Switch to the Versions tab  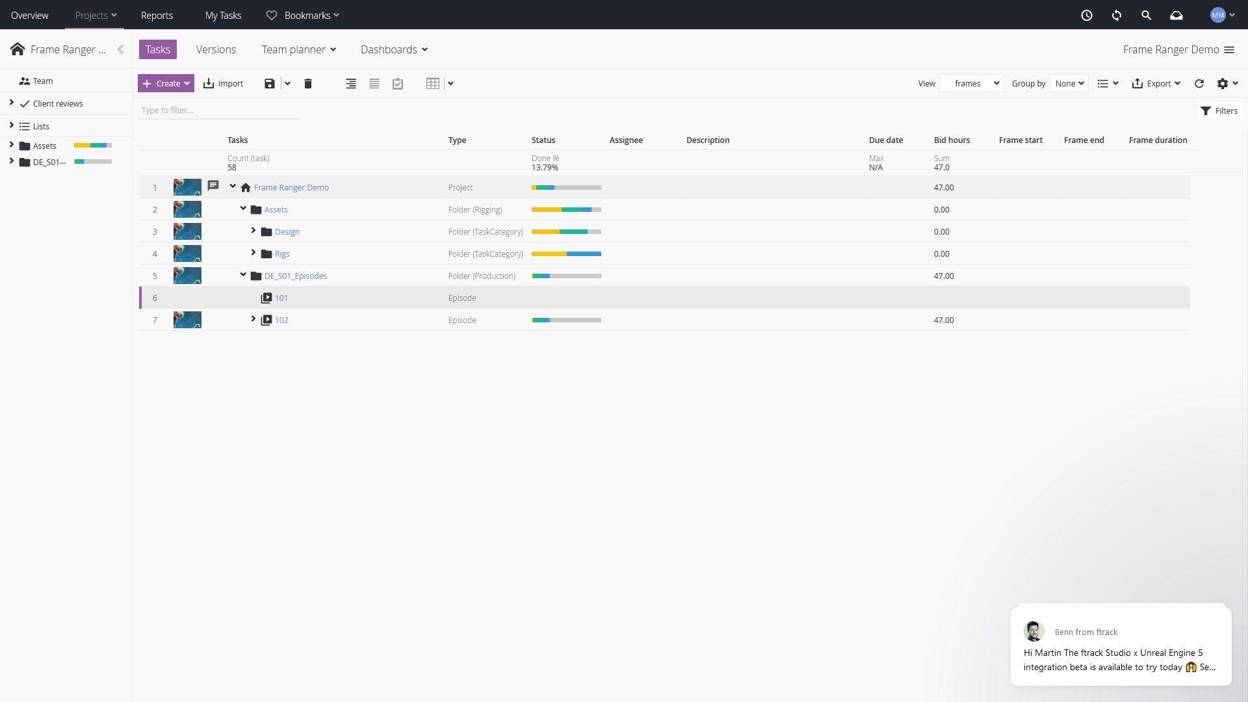click(216, 49)
